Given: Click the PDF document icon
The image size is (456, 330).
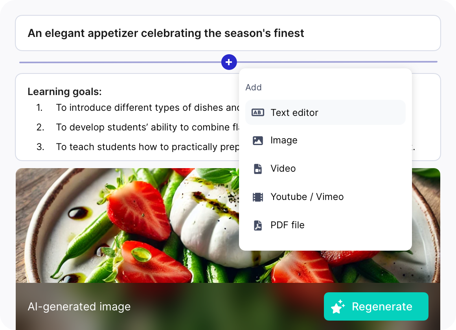Looking at the screenshot, I should (258, 225).
